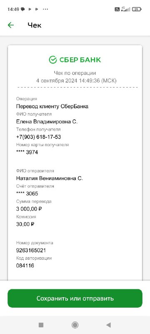Tap the transfer amount 3 000,00 ₽
This screenshot has height=334, width=150.
click(x=29, y=209)
